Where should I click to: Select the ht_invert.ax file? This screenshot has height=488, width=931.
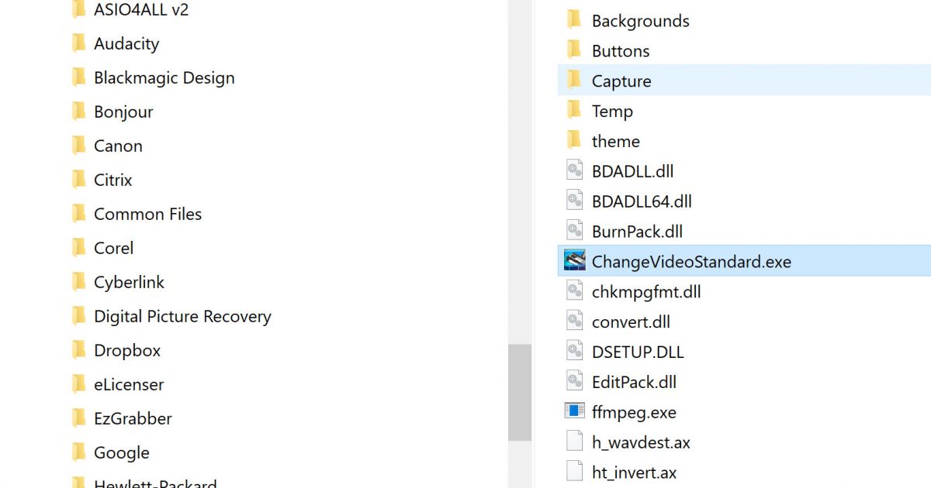(634, 473)
